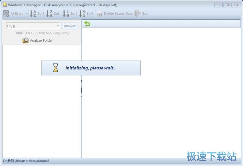Click the Windows 7 Manager title bar icon
Image resolution: width=243 pixels, height=166 pixels.
5,5
